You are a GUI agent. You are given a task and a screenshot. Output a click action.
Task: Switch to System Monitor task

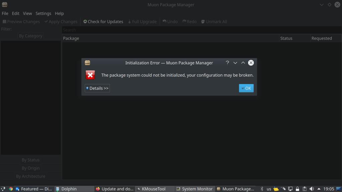click(x=194, y=189)
